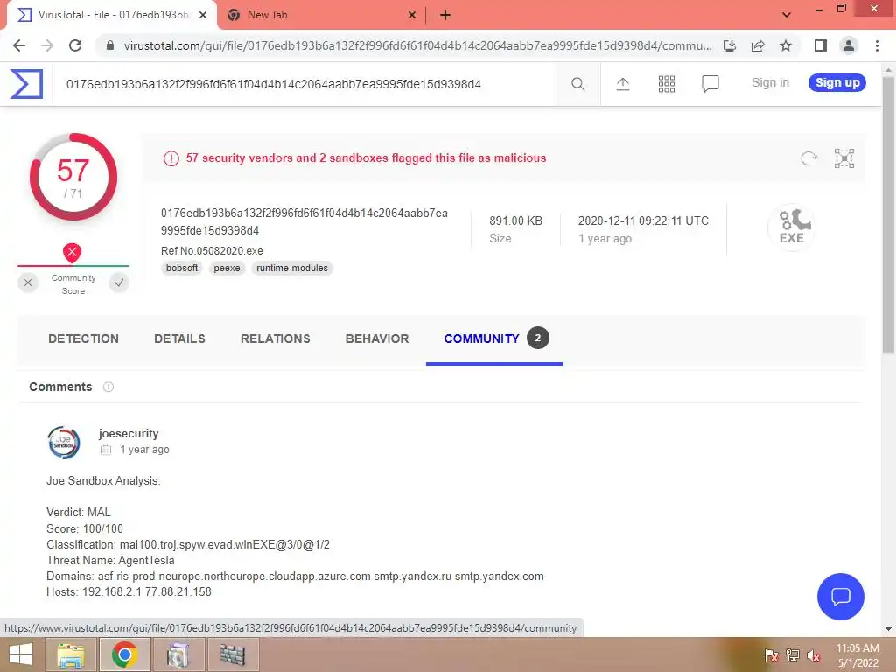Expand the tab search chevron

(787, 15)
